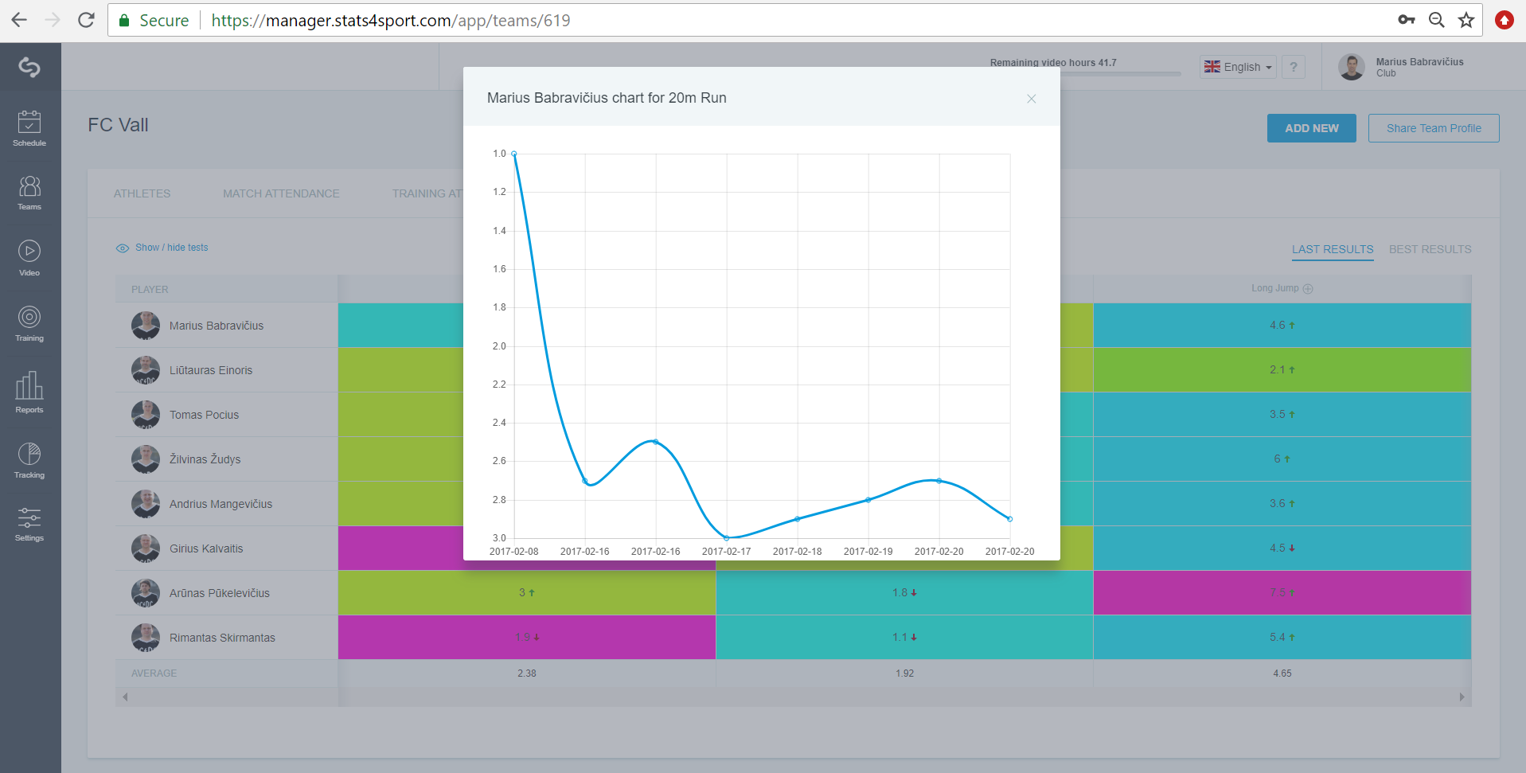Click the Share Team Profile button

(1434, 128)
